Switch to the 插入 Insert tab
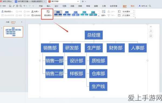Image resolution: width=162 pixels, height=103 pixels. [x=49, y=6]
